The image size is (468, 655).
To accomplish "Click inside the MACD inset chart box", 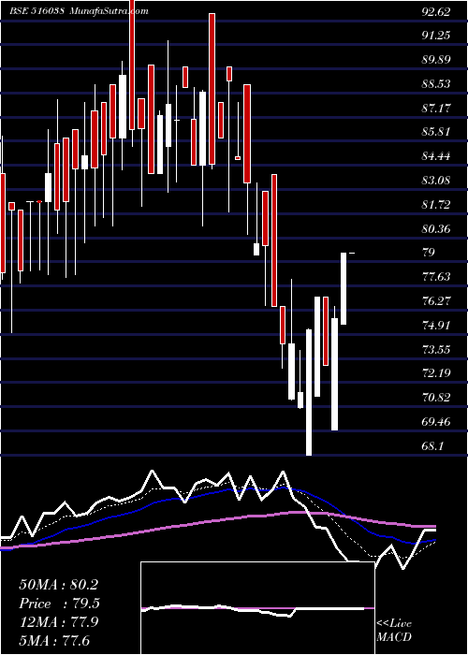I will (257, 608).
